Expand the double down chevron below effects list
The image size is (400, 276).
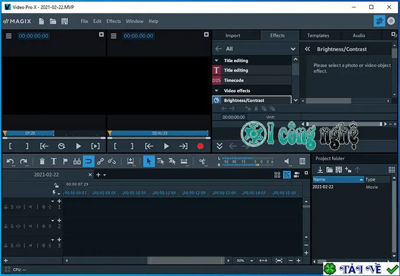(x=219, y=146)
